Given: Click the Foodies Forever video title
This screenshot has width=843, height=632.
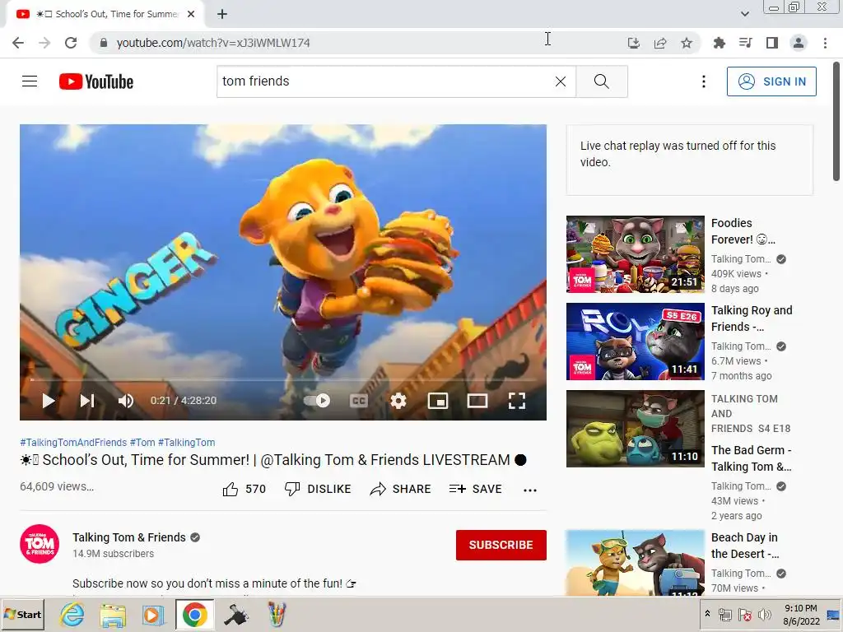Looking at the screenshot, I should pos(743,231).
